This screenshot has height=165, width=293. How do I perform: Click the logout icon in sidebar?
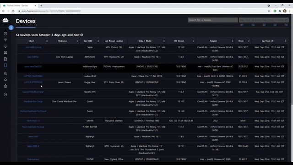pyautogui.click(x=5, y=94)
